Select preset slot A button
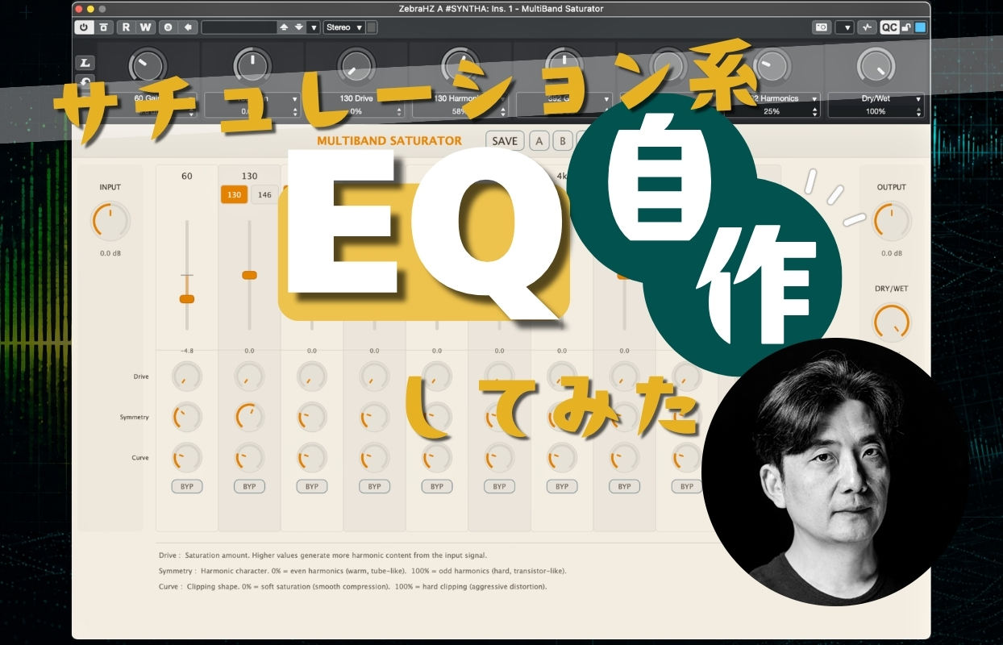 click(x=539, y=140)
